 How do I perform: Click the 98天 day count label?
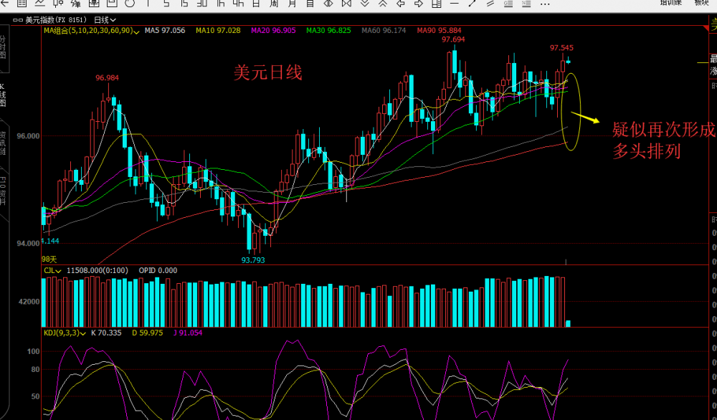point(49,259)
